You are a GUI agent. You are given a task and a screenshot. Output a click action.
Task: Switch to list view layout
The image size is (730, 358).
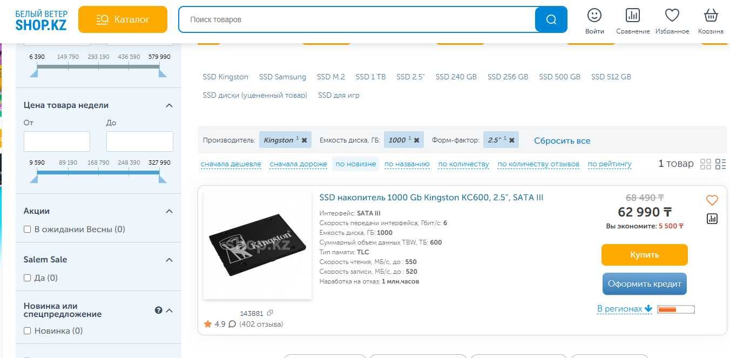(x=721, y=164)
